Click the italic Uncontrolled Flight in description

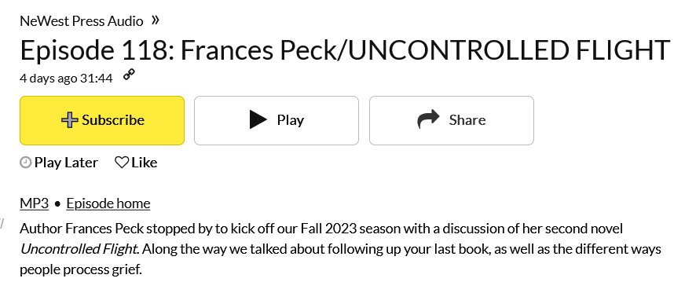tap(79, 249)
